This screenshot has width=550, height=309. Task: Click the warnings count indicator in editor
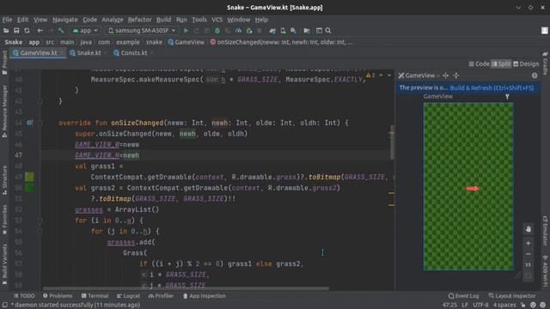[370, 76]
